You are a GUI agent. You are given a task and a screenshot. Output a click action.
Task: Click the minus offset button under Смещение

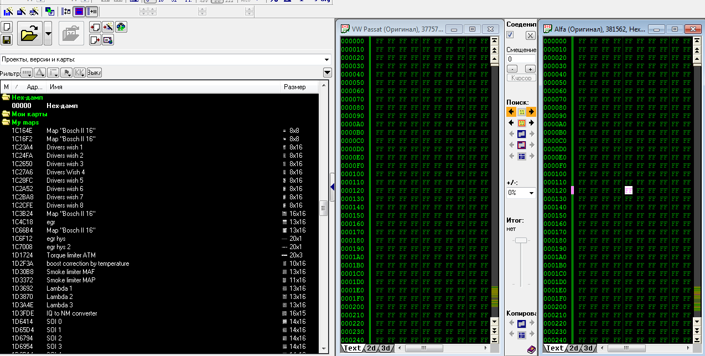(512, 69)
